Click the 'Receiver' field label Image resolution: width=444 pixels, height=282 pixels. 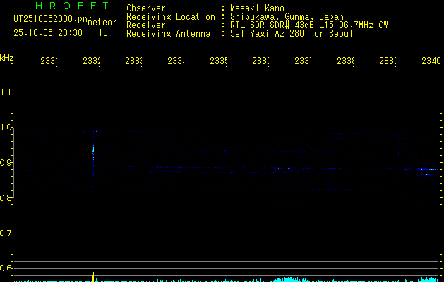click(x=146, y=25)
